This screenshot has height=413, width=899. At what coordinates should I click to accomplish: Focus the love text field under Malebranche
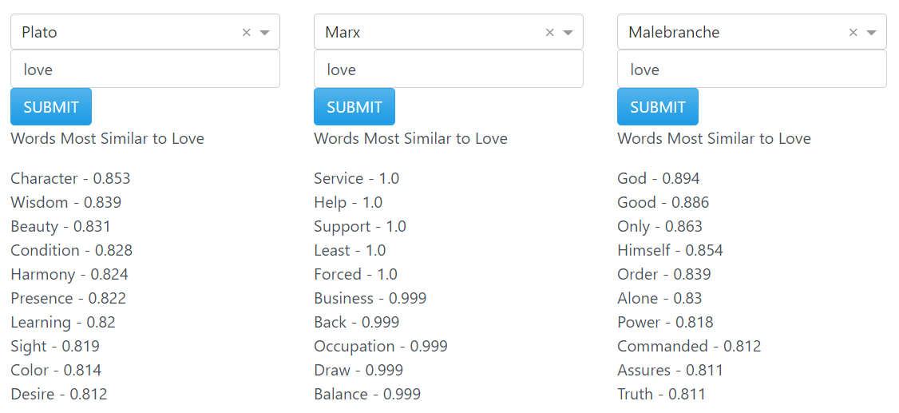click(x=751, y=69)
